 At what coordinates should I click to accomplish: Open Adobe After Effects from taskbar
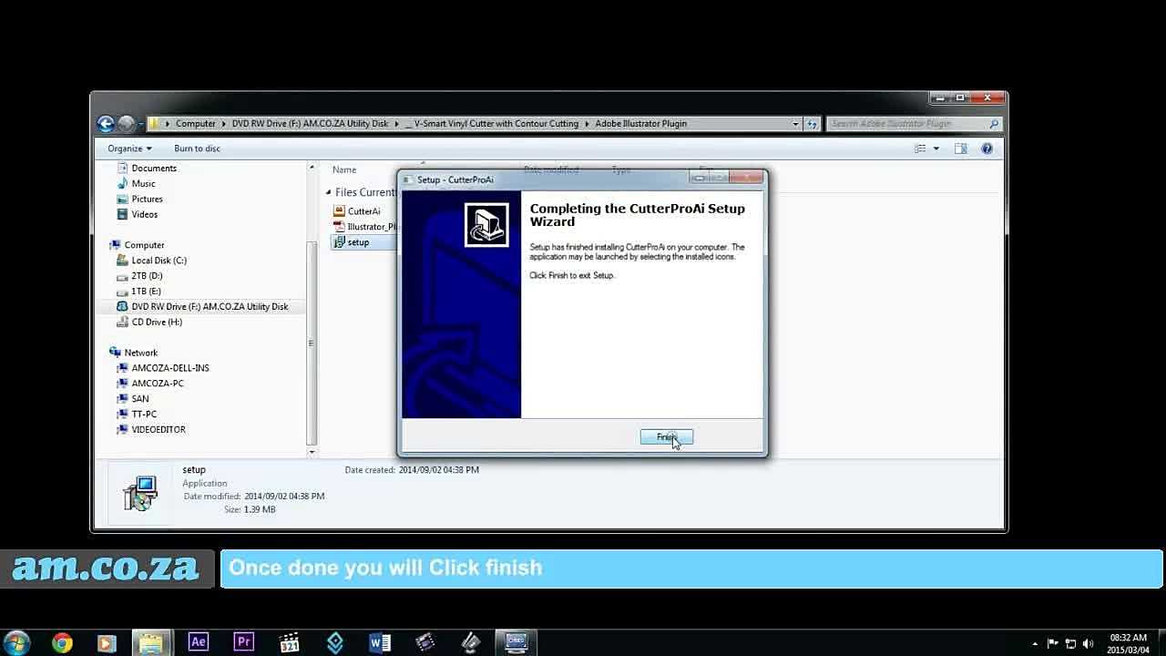tap(198, 642)
